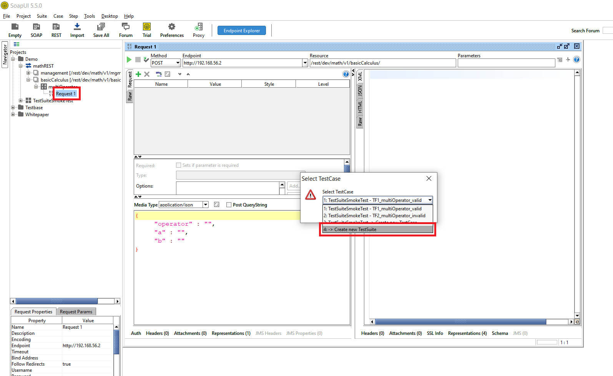Open Select TestCase combo box arrow
The height and width of the screenshot is (376, 613).
pyautogui.click(x=430, y=200)
